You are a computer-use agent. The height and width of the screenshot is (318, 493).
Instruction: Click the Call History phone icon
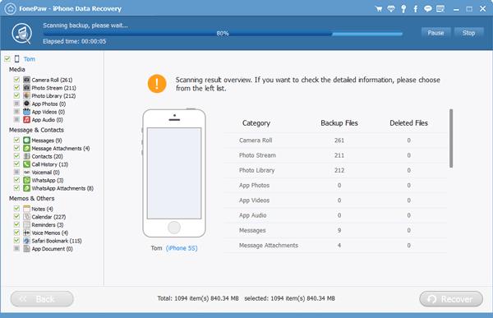pyautogui.click(x=27, y=164)
